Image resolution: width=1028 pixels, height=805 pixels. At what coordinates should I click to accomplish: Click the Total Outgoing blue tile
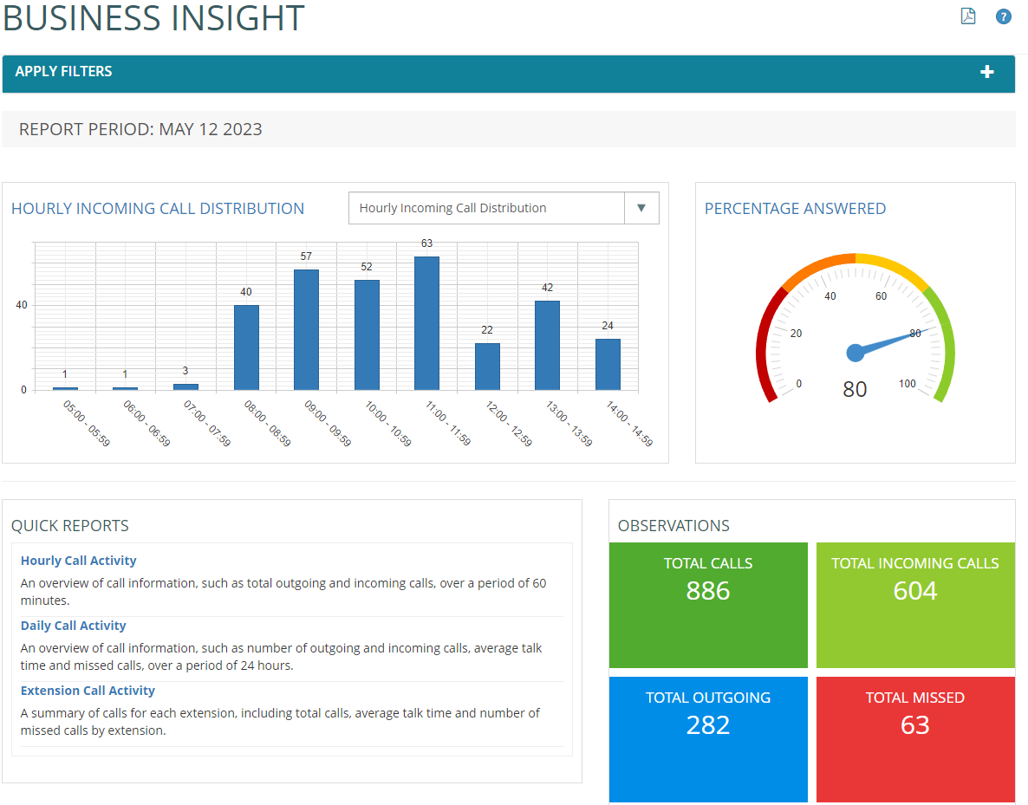(708, 739)
